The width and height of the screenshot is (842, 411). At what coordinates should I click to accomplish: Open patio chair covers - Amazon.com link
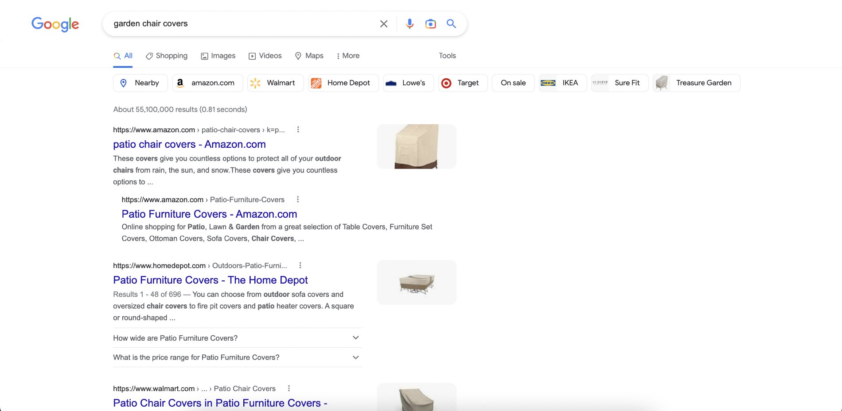(189, 144)
